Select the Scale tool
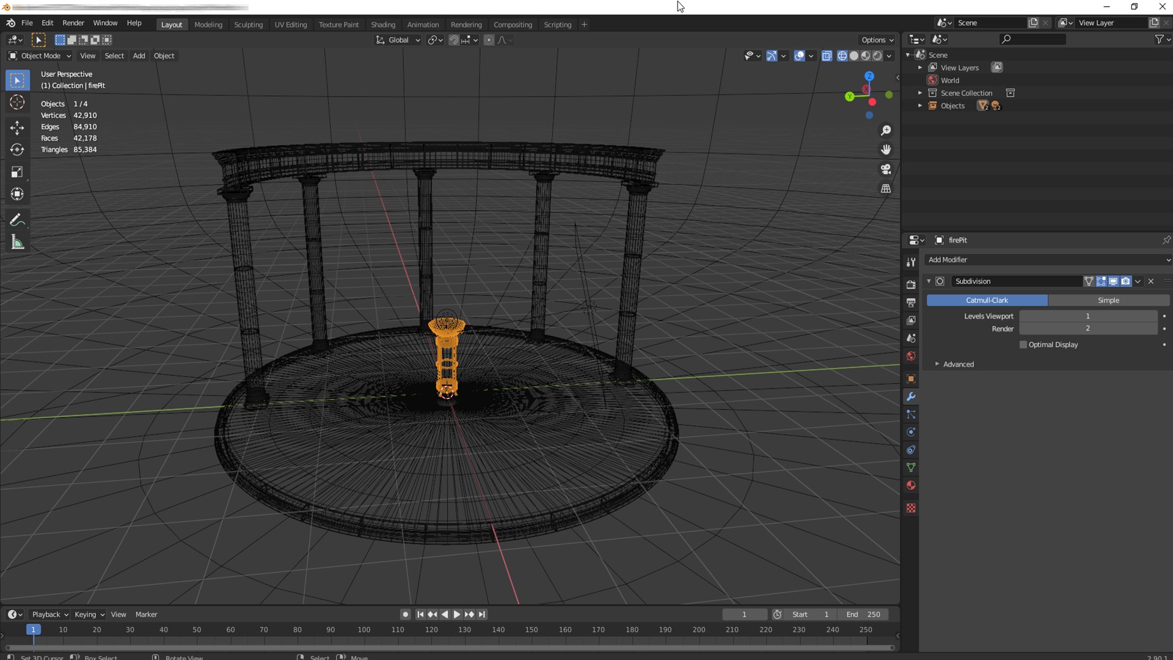 pyautogui.click(x=17, y=172)
